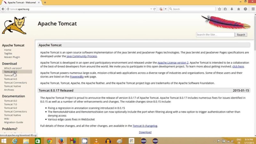The width and height of the screenshot is (256, 144).
Task: Open Tomcat Native under Download
Action: (x=12, y=86)
